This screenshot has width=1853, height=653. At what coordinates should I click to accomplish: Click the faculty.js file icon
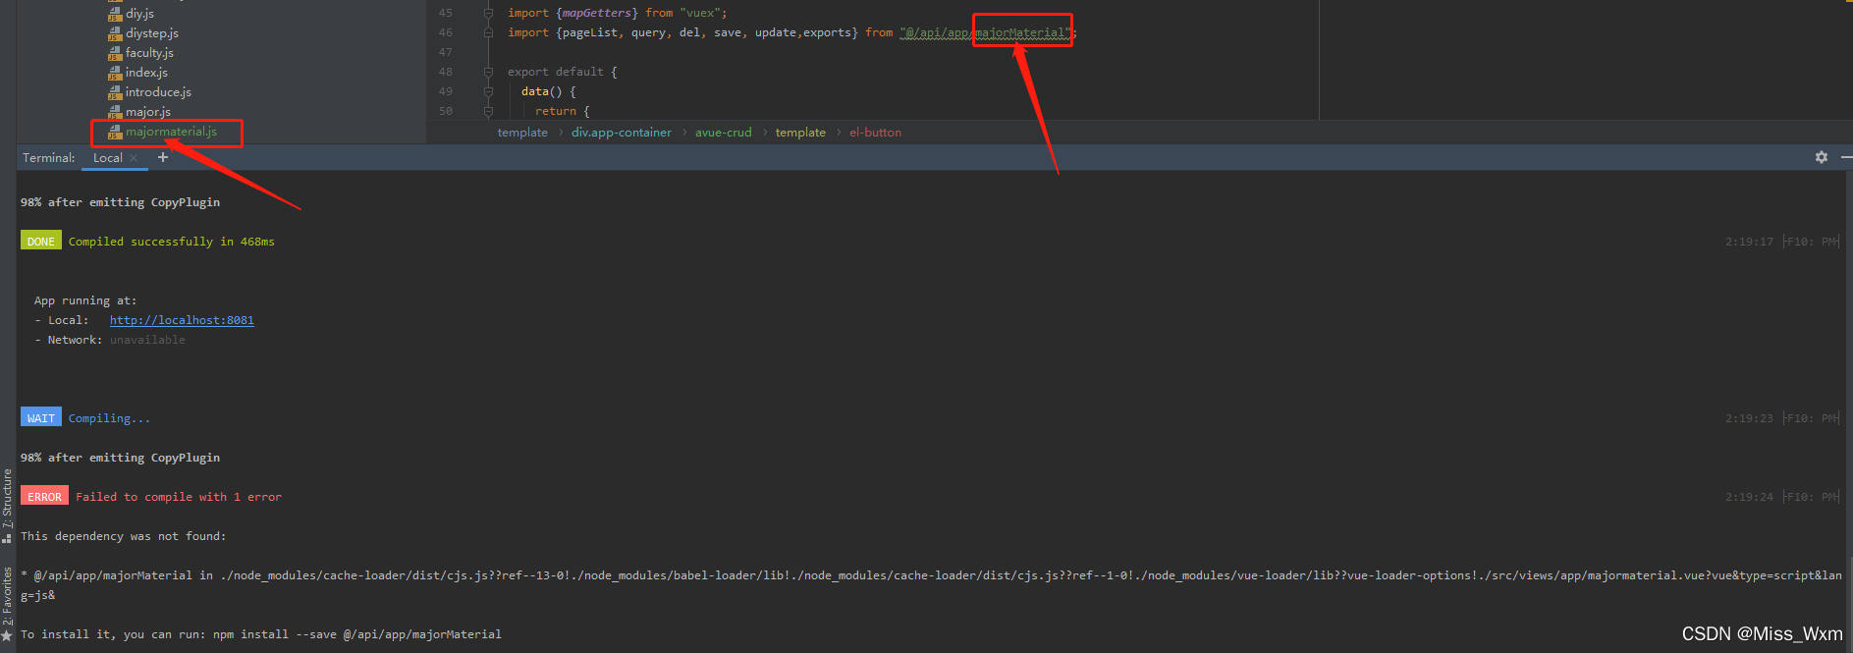tap(115, 53)
